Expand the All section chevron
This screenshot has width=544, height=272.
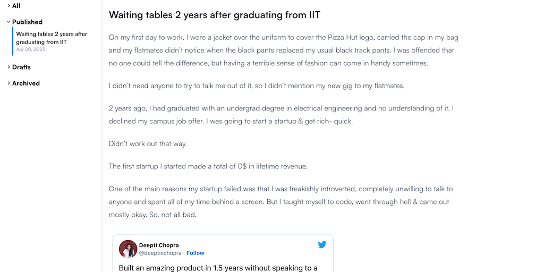(8, 6)
